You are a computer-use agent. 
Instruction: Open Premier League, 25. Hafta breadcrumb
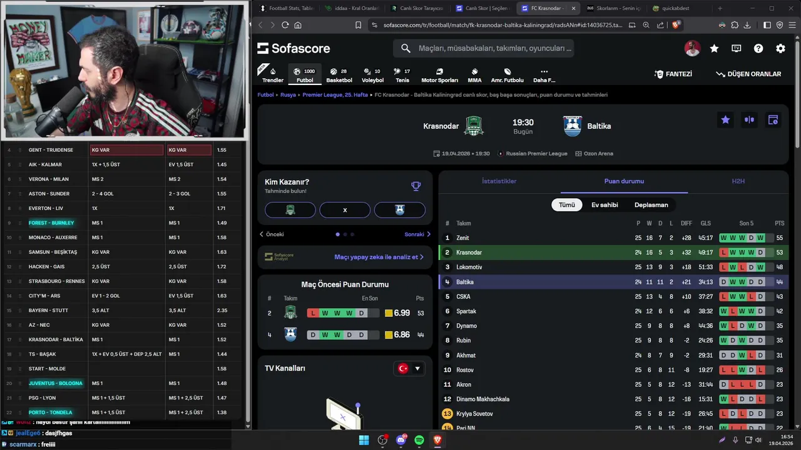point(335,95)
